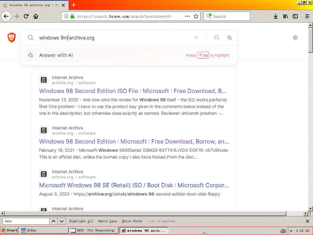Select the windows 98 archive.org tab
This screenshot has width=313, height=235.
pos(34,5)
